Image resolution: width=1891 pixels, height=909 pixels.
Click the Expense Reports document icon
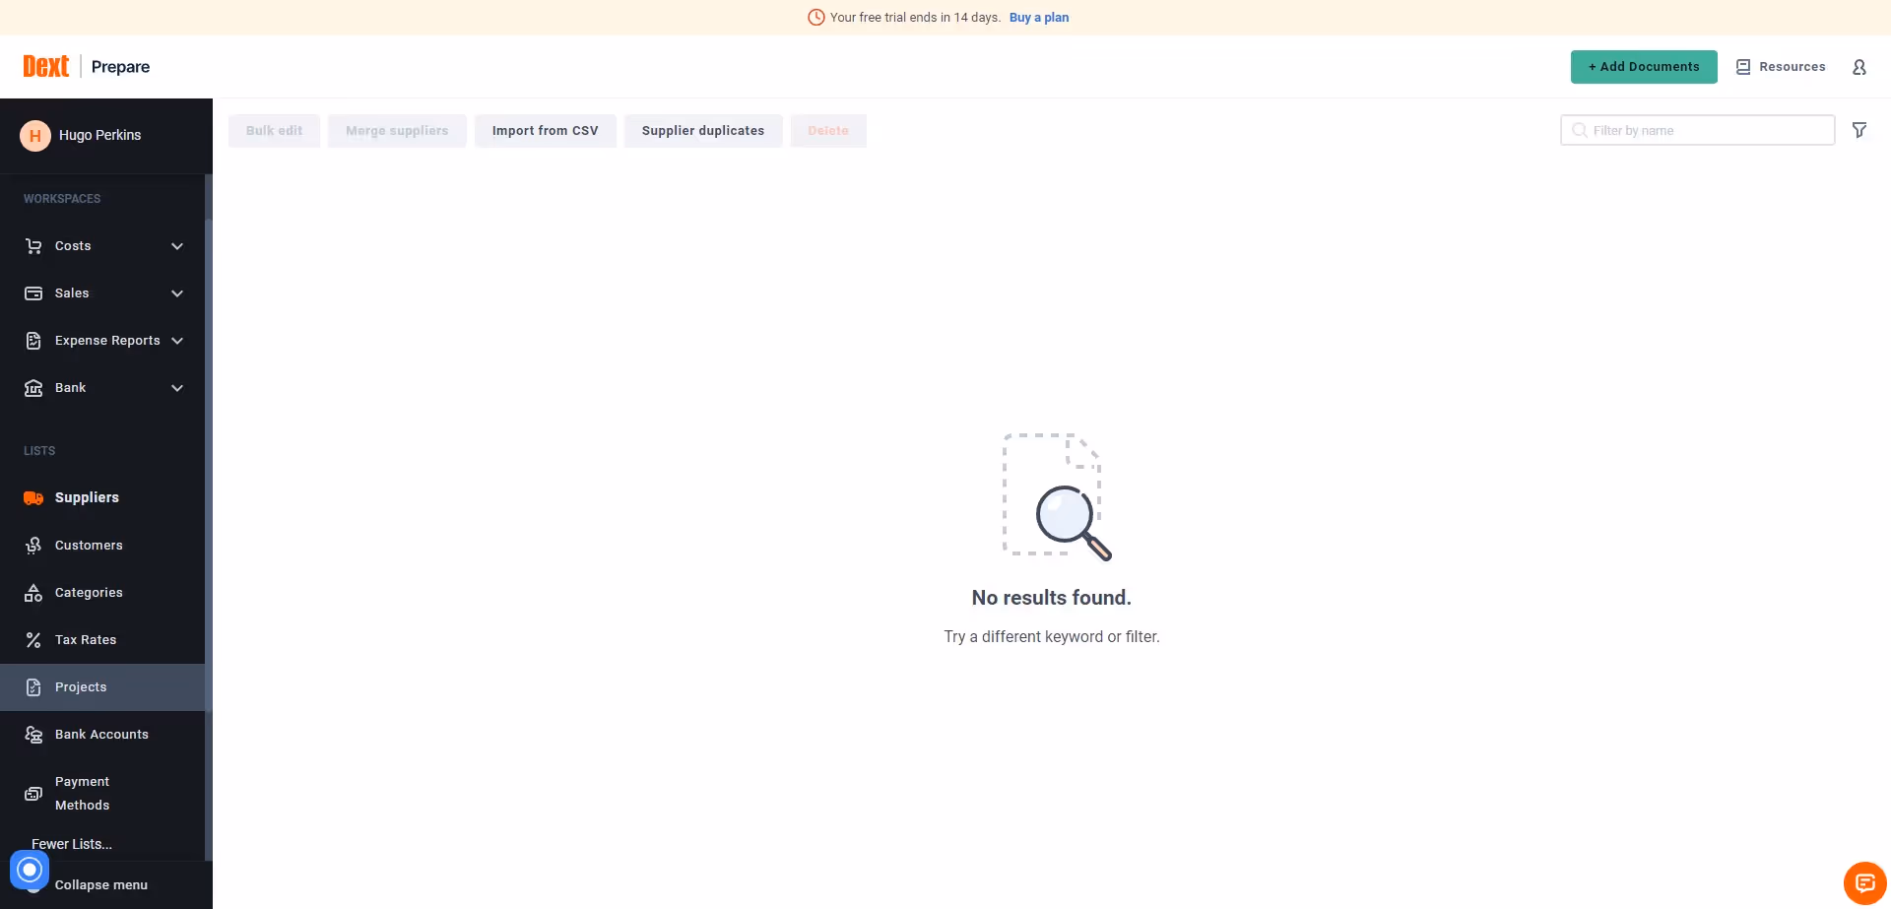[33, 341]
